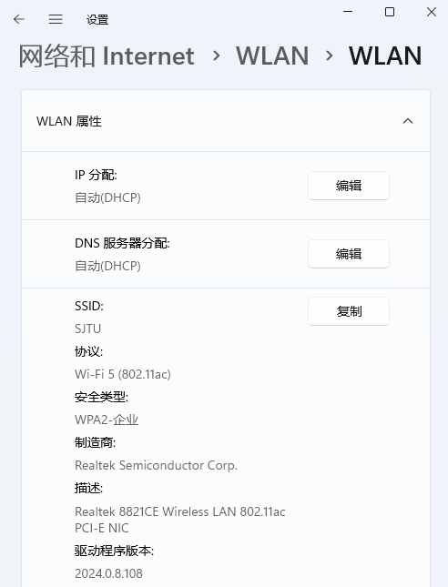Edit the DNS 服务器分配 setting

tap(349, 254)
